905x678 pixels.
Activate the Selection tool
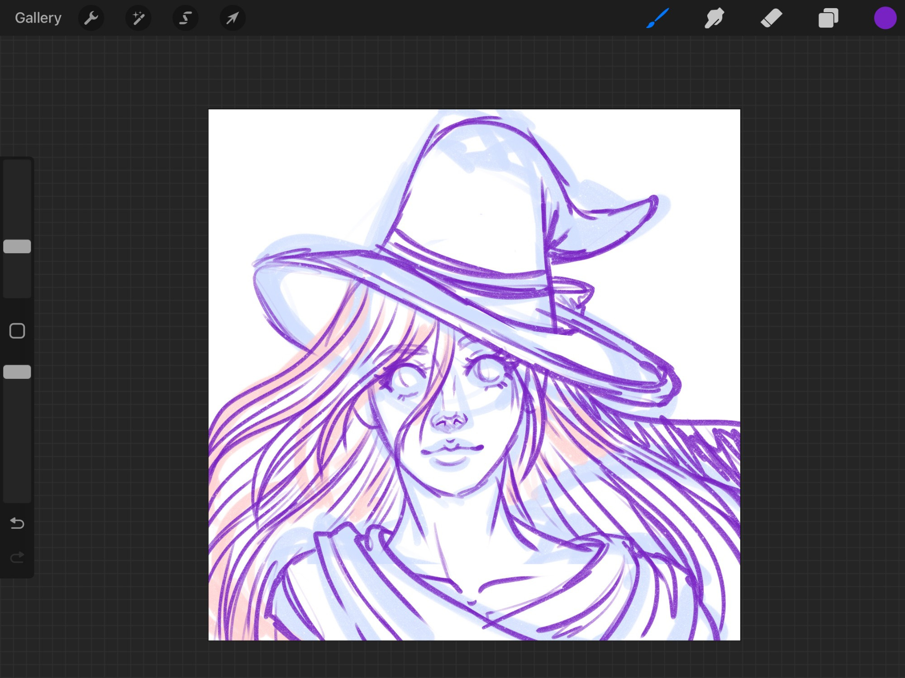[186, 18]
